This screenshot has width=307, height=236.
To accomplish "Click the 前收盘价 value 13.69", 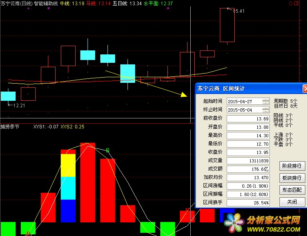I will [248, 119].
